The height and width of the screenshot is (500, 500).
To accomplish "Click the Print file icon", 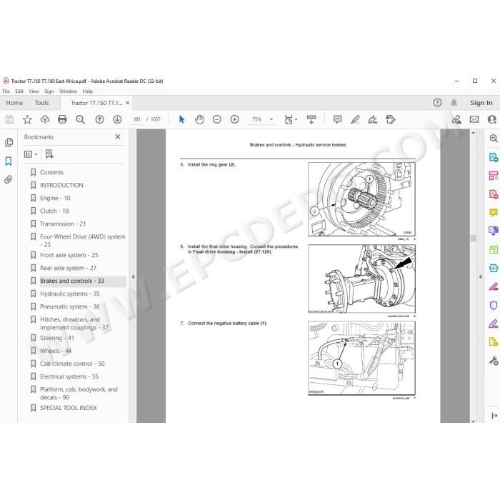I will pyautogui.click(x=63, y=119).
